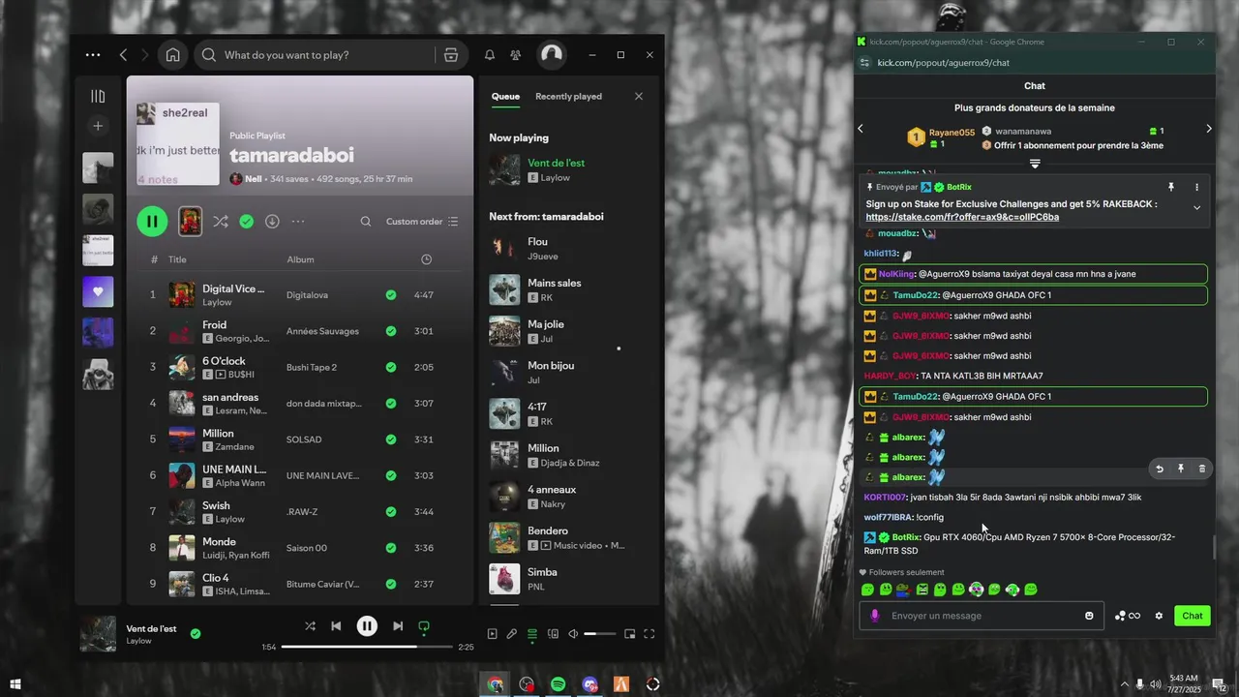Enter Spotify full screen mode icon
The height and width of the screenshot is (697, 1239).
(650, 634)
